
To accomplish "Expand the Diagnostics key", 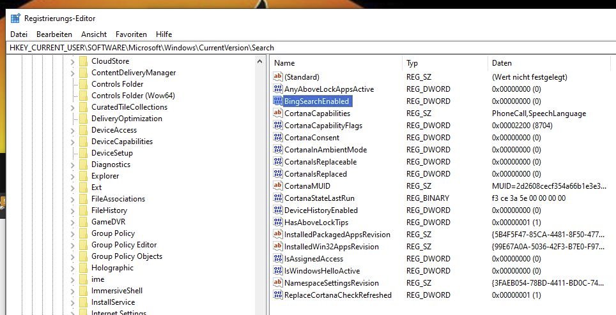I will point(72,165).
